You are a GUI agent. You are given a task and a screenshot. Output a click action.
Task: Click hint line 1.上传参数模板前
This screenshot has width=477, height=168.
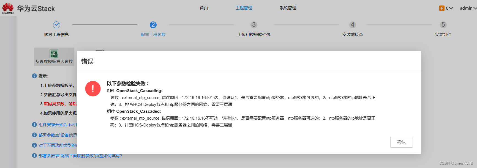point(59,86)
